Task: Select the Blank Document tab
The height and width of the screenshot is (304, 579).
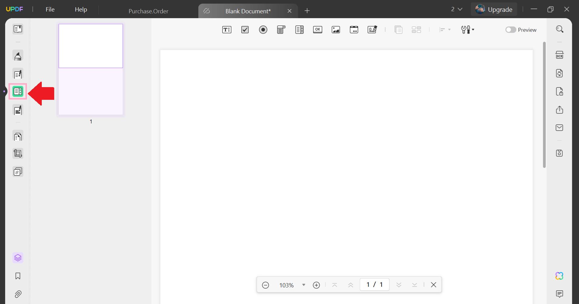Action: click(248, 11)
